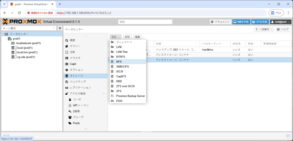
Task: Open ユーザ users panel
Action: (x=86, y=99)
